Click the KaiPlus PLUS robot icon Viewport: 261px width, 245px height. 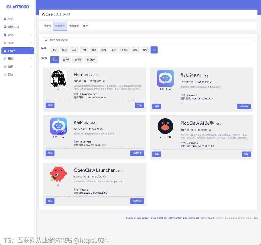58,126
